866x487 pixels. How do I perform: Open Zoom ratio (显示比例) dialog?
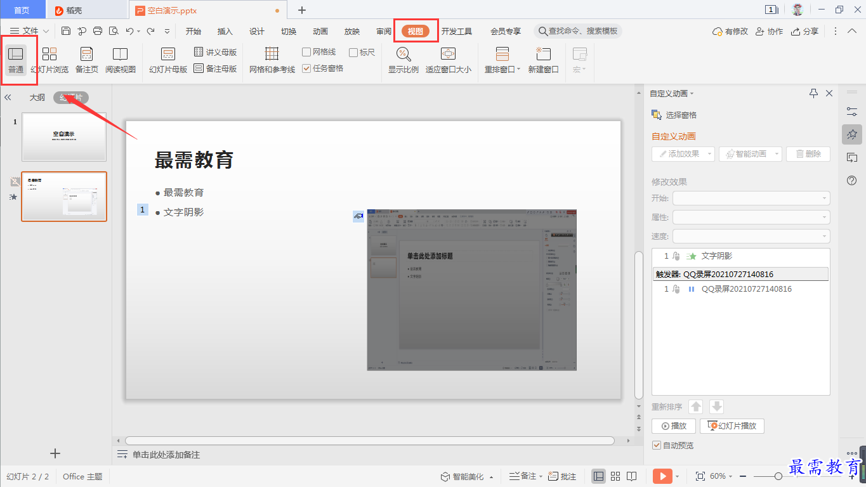tap(403, 60)
